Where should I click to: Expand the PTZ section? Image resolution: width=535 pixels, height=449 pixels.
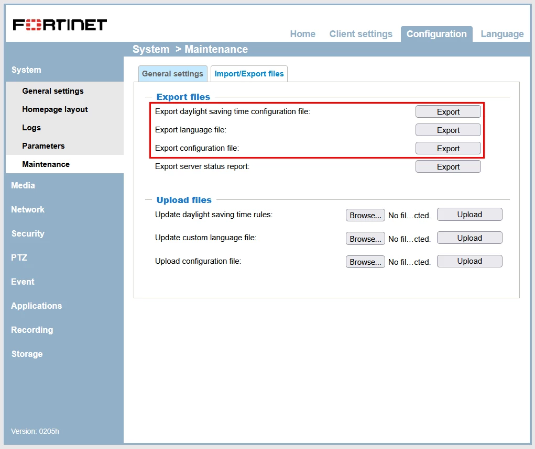tap(19, 257)
